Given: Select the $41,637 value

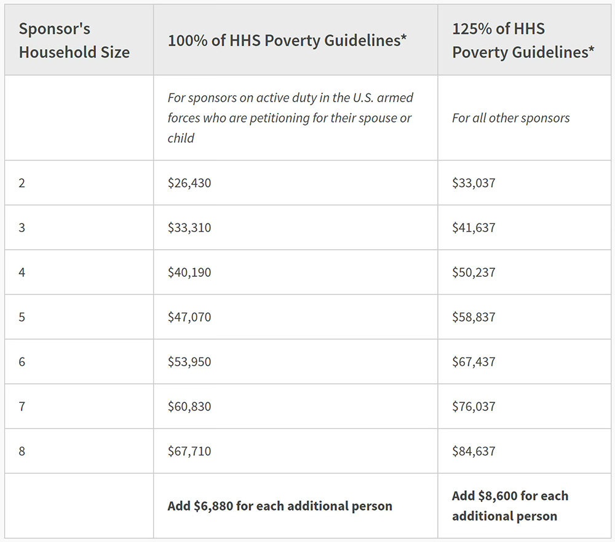Looking at the screenshot, I should (x=474, y=228).
